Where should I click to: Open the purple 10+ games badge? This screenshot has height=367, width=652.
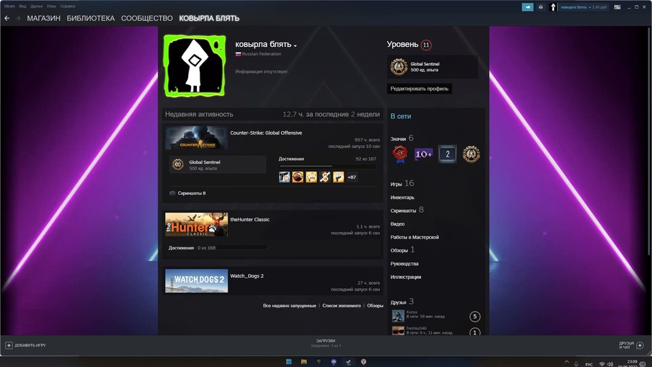click(423, 154)
